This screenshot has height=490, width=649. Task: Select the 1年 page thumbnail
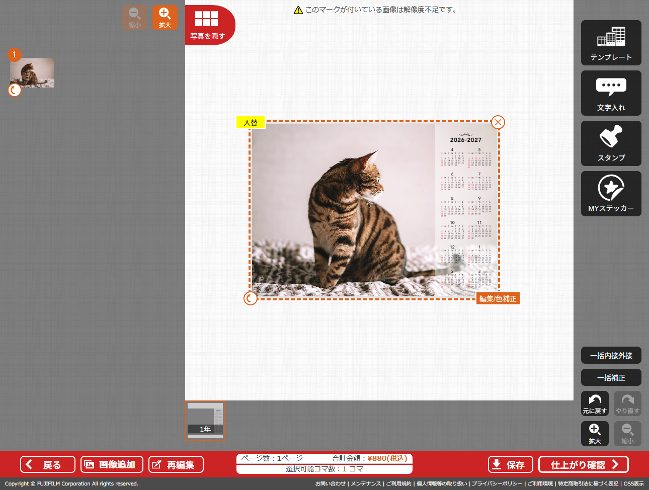205,421
